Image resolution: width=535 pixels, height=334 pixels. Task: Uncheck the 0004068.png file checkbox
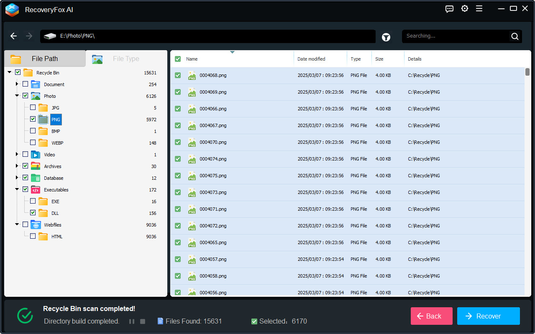point(178,75)
